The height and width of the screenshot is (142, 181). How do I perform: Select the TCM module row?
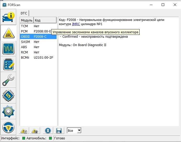pos(38,26)
